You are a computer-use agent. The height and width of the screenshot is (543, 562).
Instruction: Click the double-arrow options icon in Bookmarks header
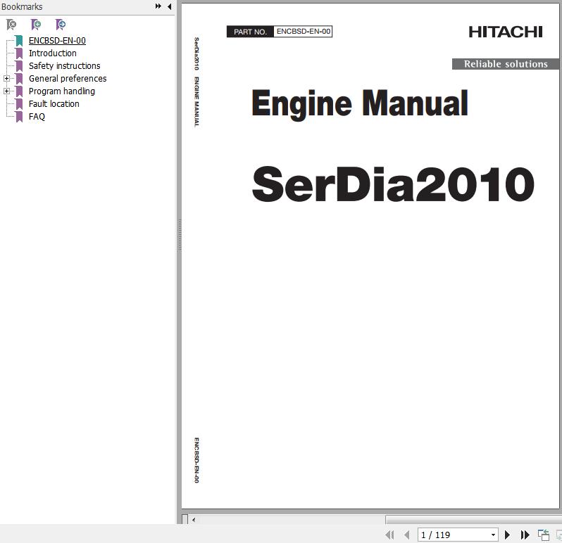point(158,6)
